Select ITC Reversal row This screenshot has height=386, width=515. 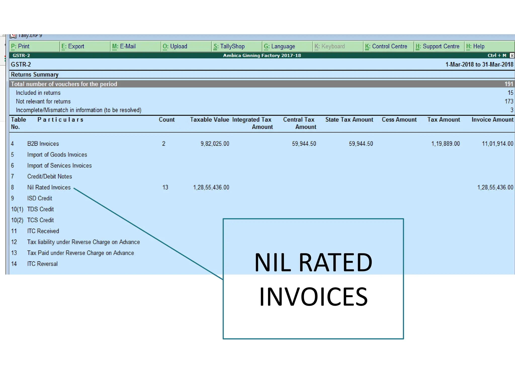262,264
